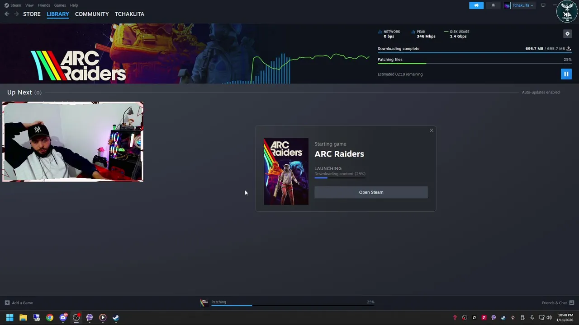
Task: Click the small ARC Raiders icon in bottom bar
Action: click(204, 303)
